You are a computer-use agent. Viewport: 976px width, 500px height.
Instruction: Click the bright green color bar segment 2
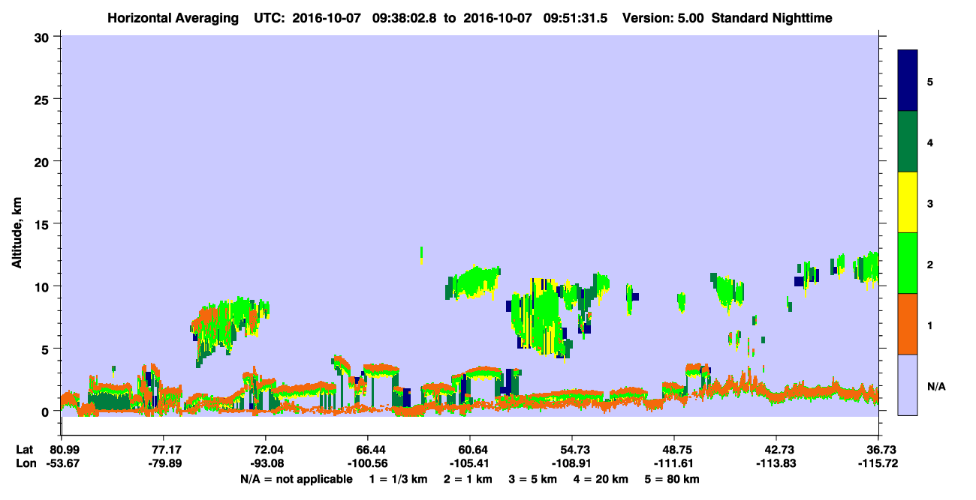(x=908, y=263)
